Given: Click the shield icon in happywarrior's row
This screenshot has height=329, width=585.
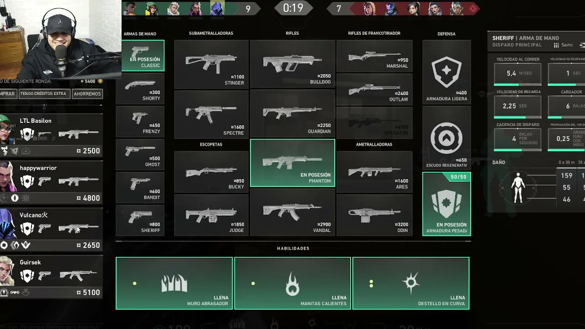Looking at the screenshot, I should [x=27, y=181].
